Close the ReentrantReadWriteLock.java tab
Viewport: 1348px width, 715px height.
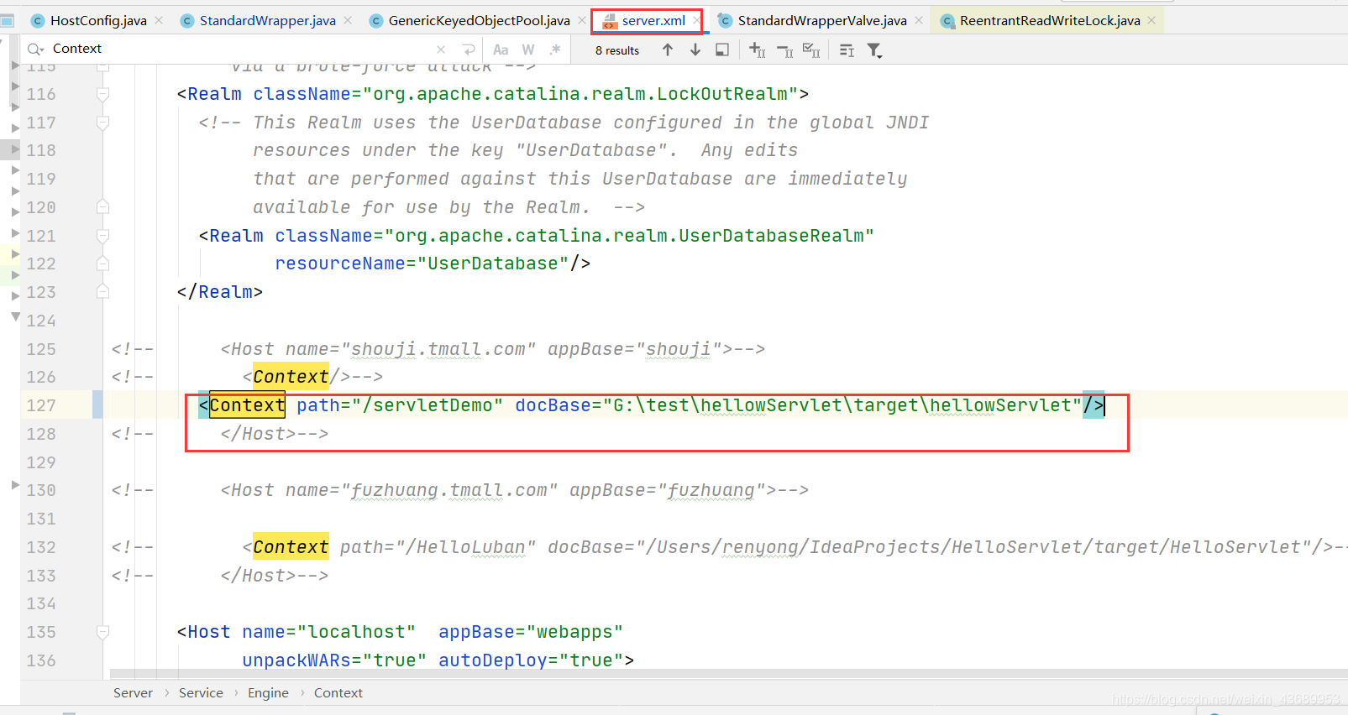pyautogui.click(x=1151, y=20)
